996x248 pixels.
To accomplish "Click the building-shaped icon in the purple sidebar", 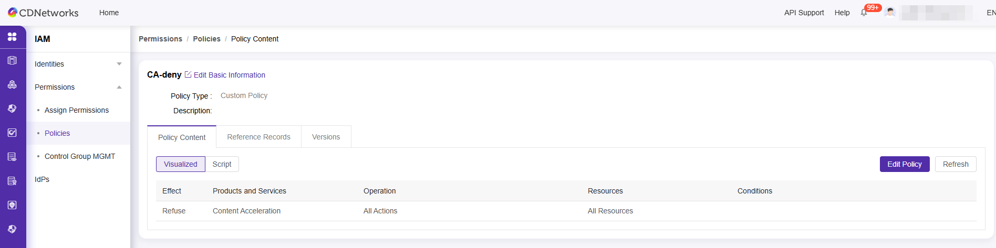I will point(12,60).
